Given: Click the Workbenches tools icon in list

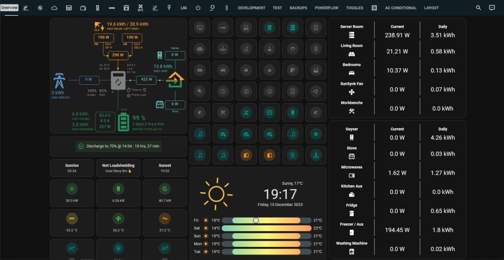Looking at the screenshot, I should pyautogui.click(x=352, y=111).
